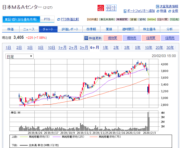Screen dimensions: 181x148
Task: Click the 単純移動平均(25) legend entry
Action: point(69,137)
